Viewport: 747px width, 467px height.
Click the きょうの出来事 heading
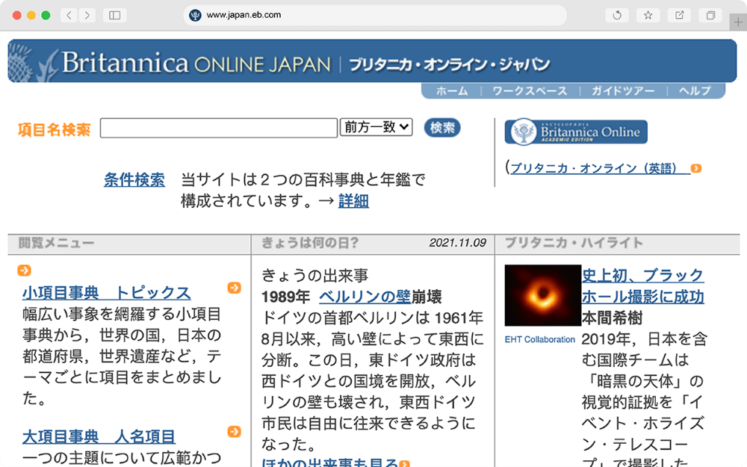point(315,276)
